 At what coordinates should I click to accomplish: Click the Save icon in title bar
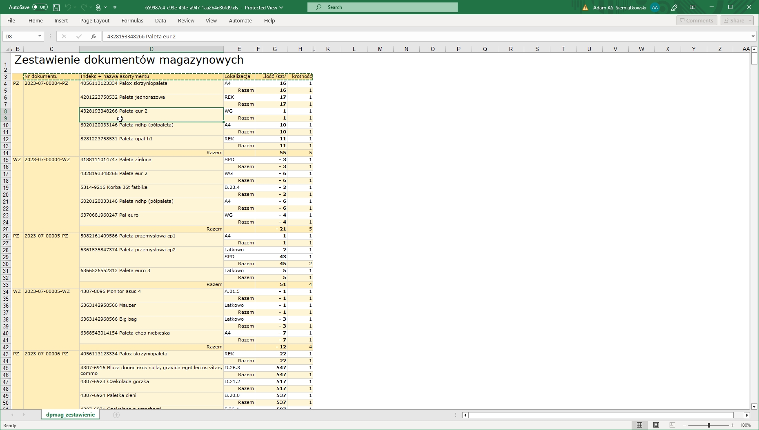[x=56, y=7]
